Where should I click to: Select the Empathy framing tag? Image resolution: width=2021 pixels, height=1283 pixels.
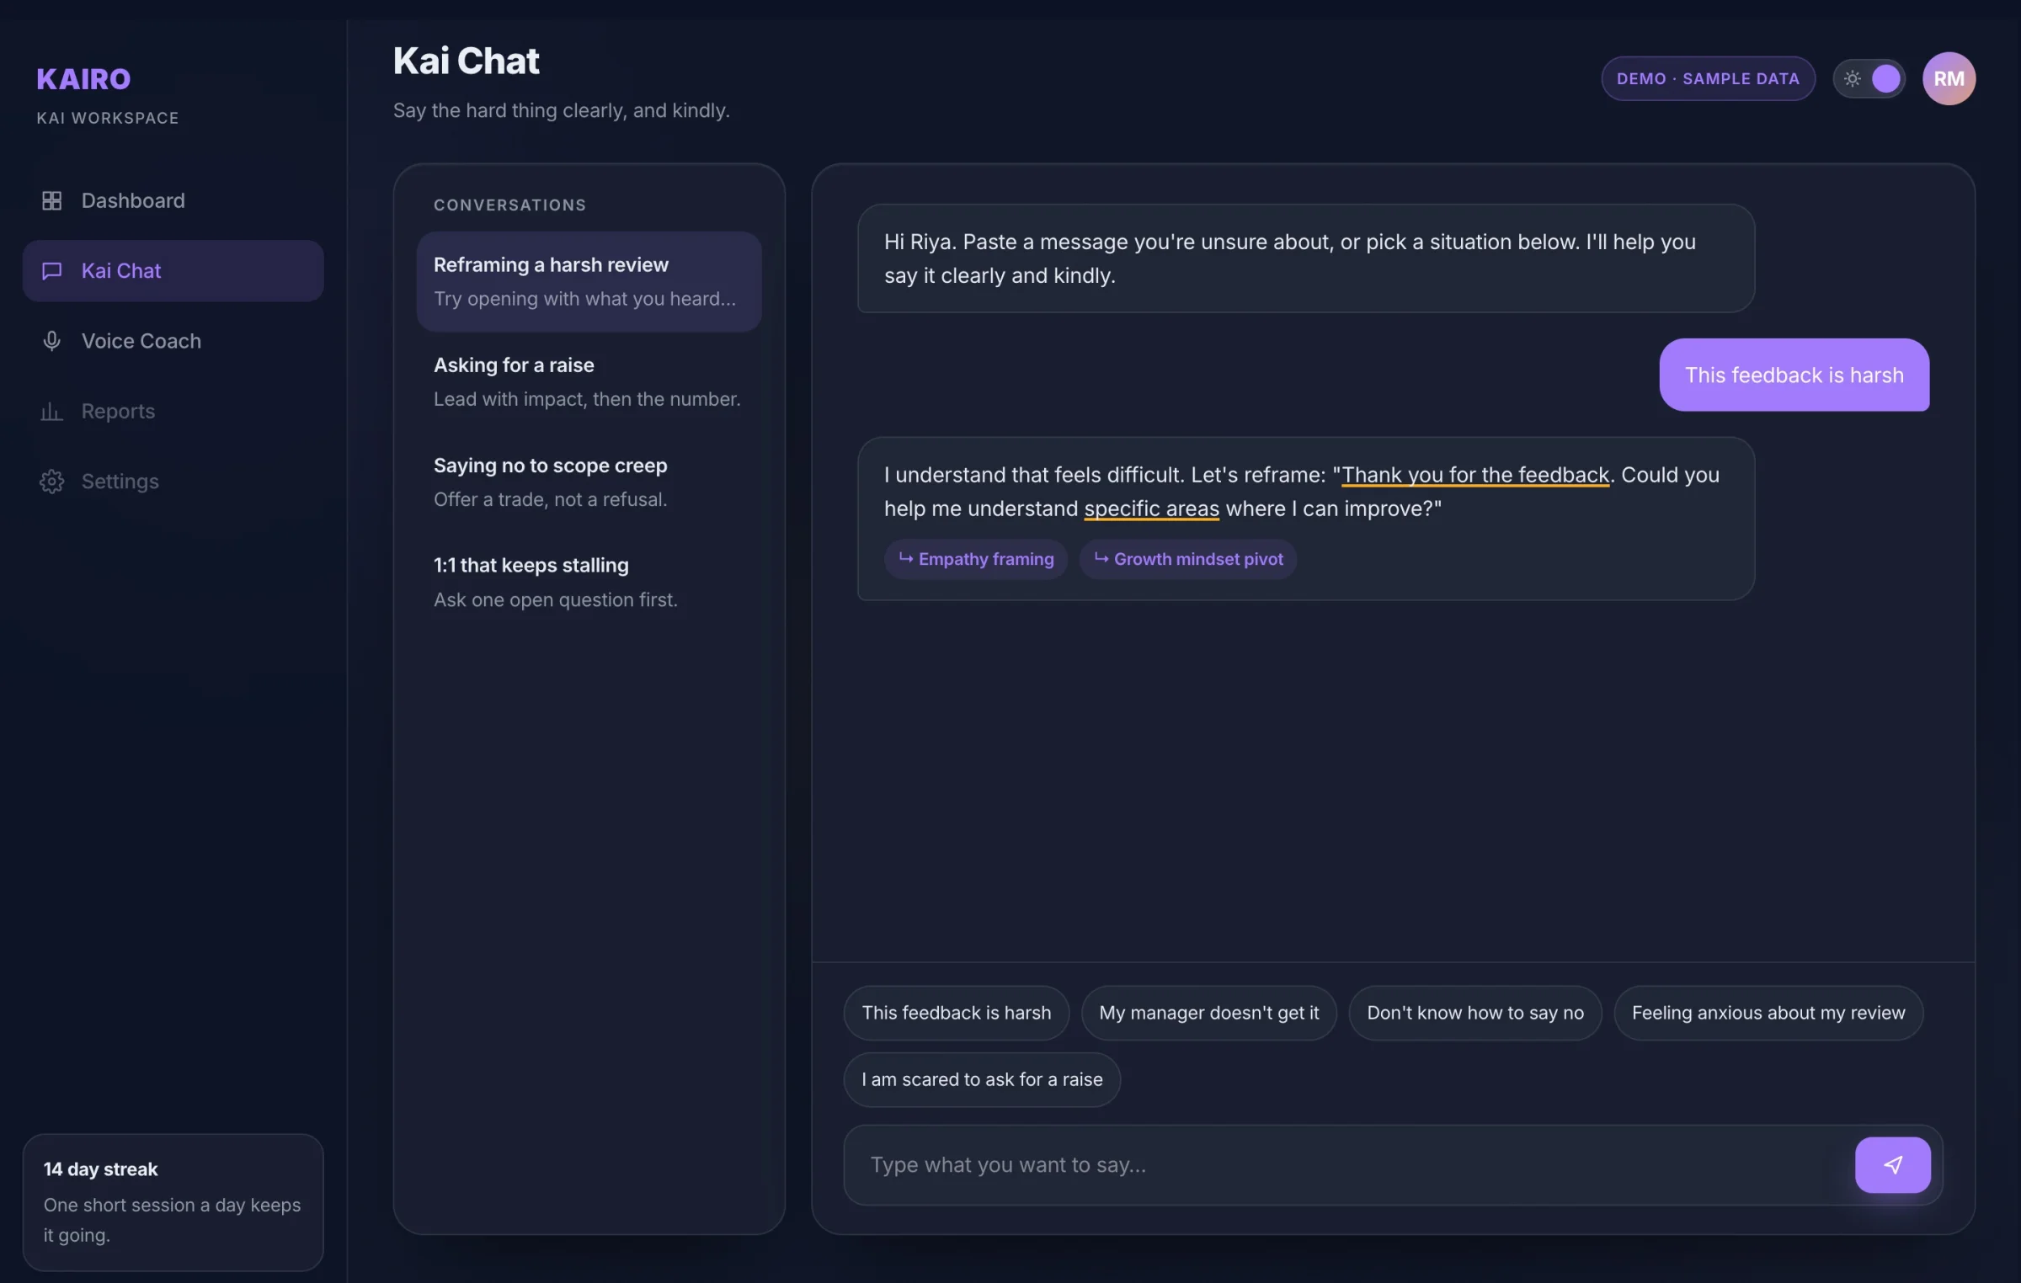(x=975, y=559)
